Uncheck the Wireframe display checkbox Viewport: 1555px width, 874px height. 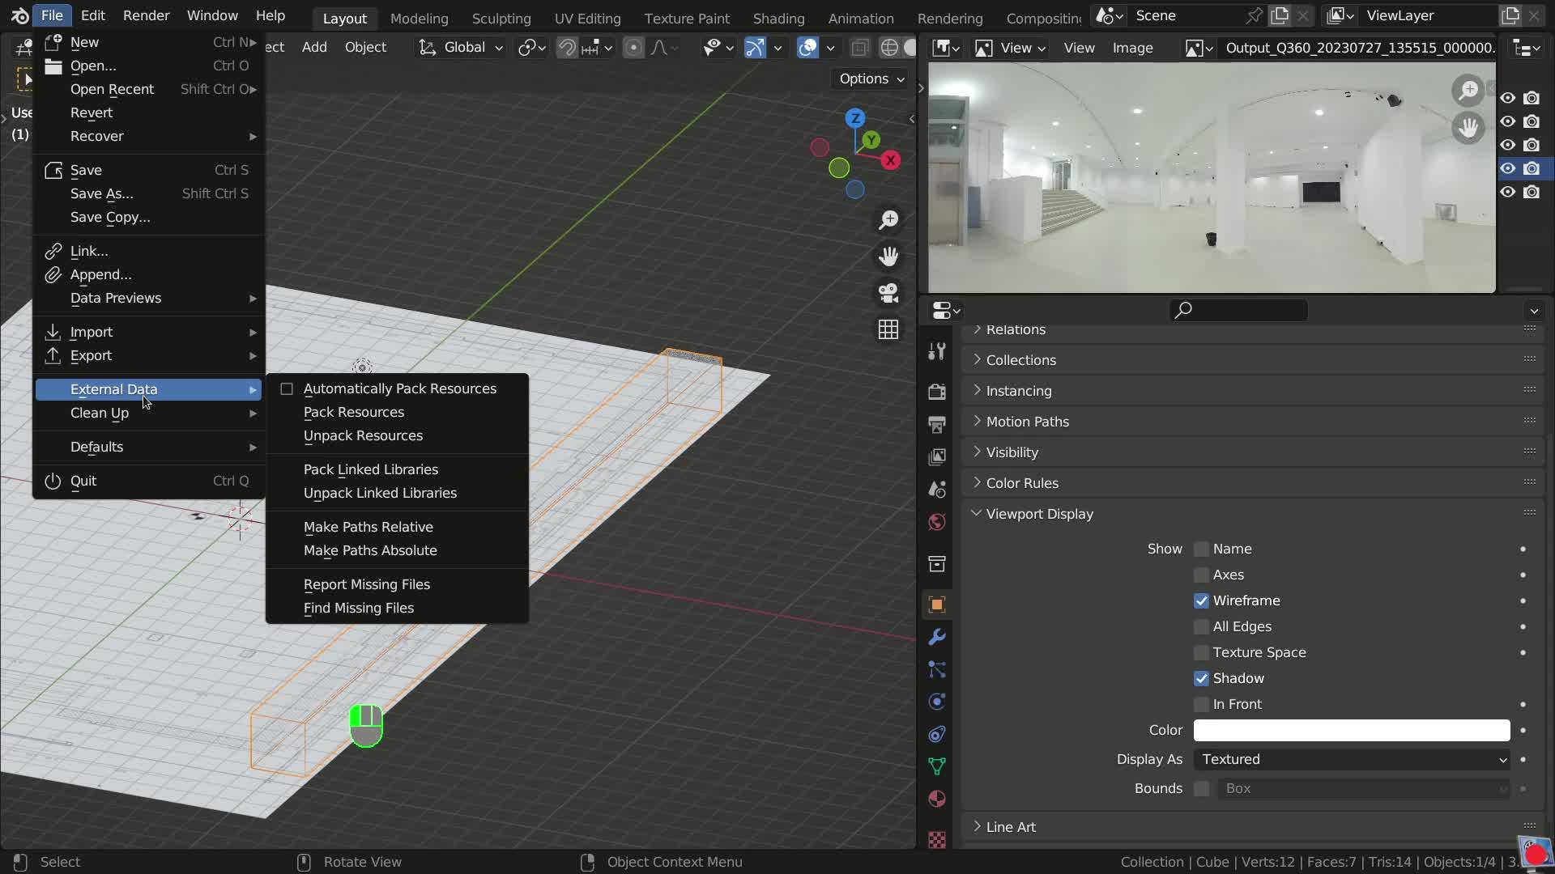pos(1201,600)
